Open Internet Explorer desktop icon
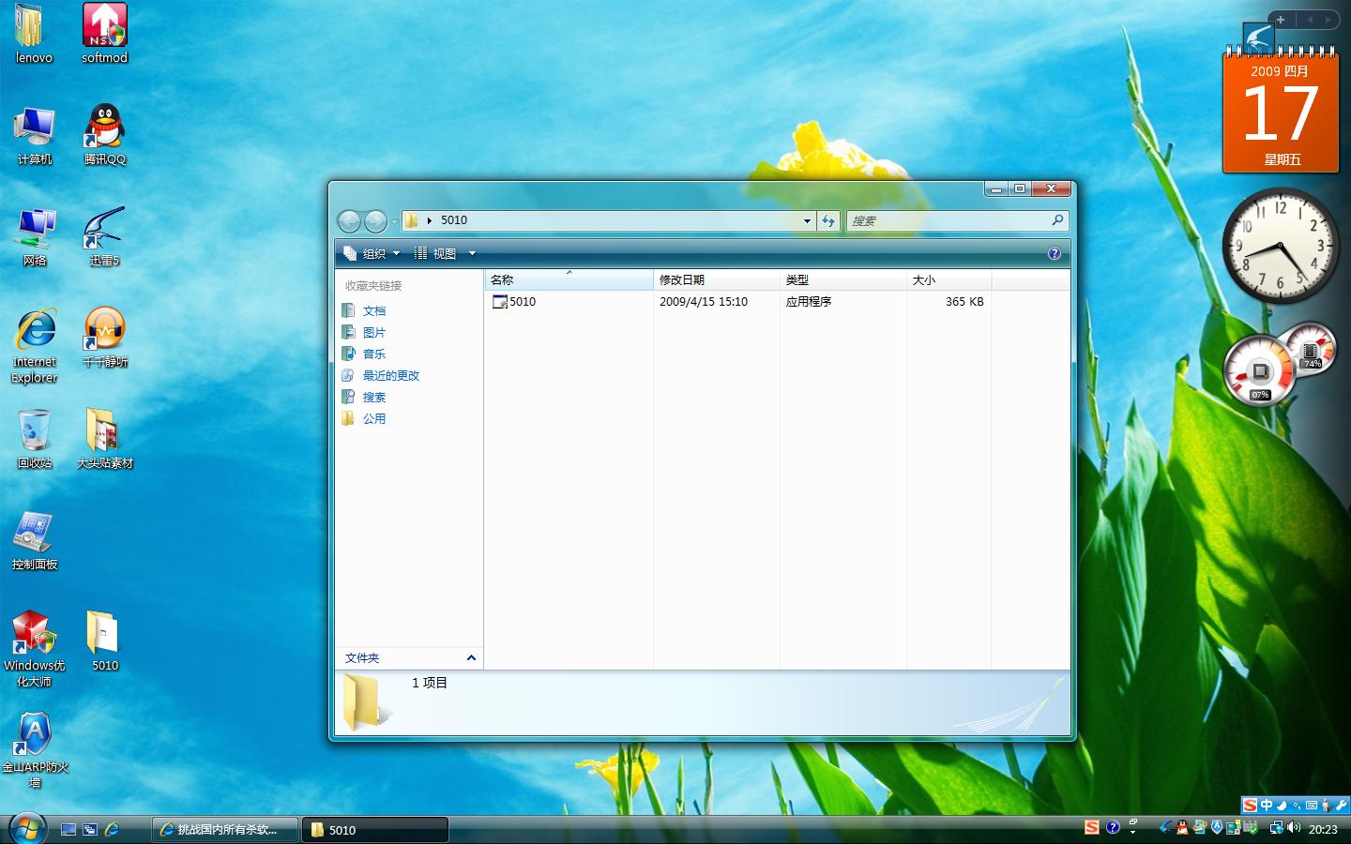1351x844 pixels. tap(35, 345)
